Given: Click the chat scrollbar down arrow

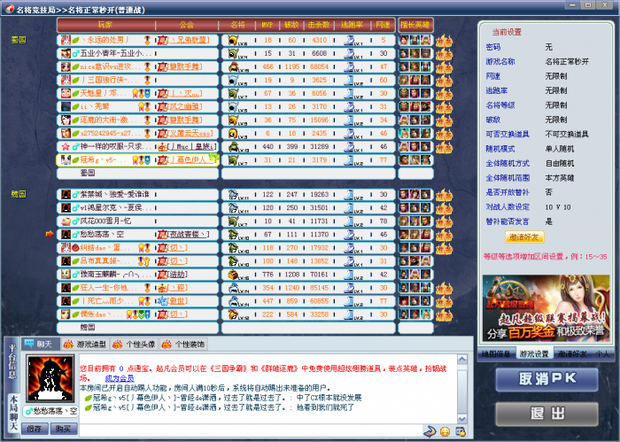Looking at the screenshot, I should point(461,419).
